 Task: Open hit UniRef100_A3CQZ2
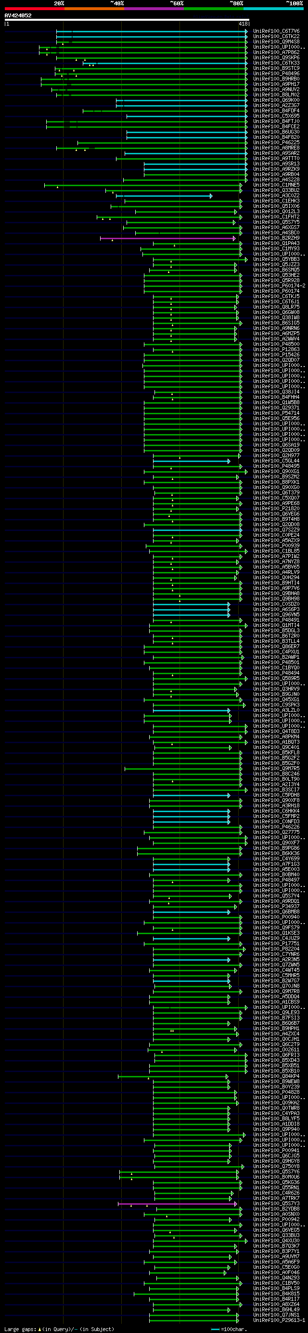pyautogui.click(x=276, y=196)
